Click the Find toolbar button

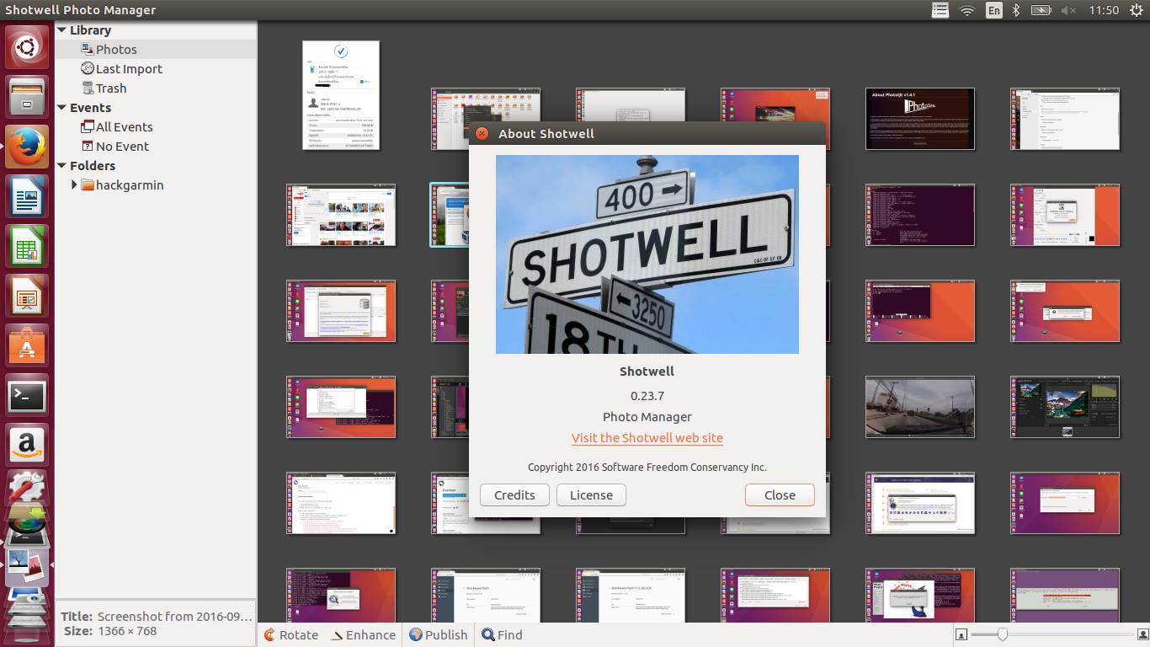coord(502,634)
